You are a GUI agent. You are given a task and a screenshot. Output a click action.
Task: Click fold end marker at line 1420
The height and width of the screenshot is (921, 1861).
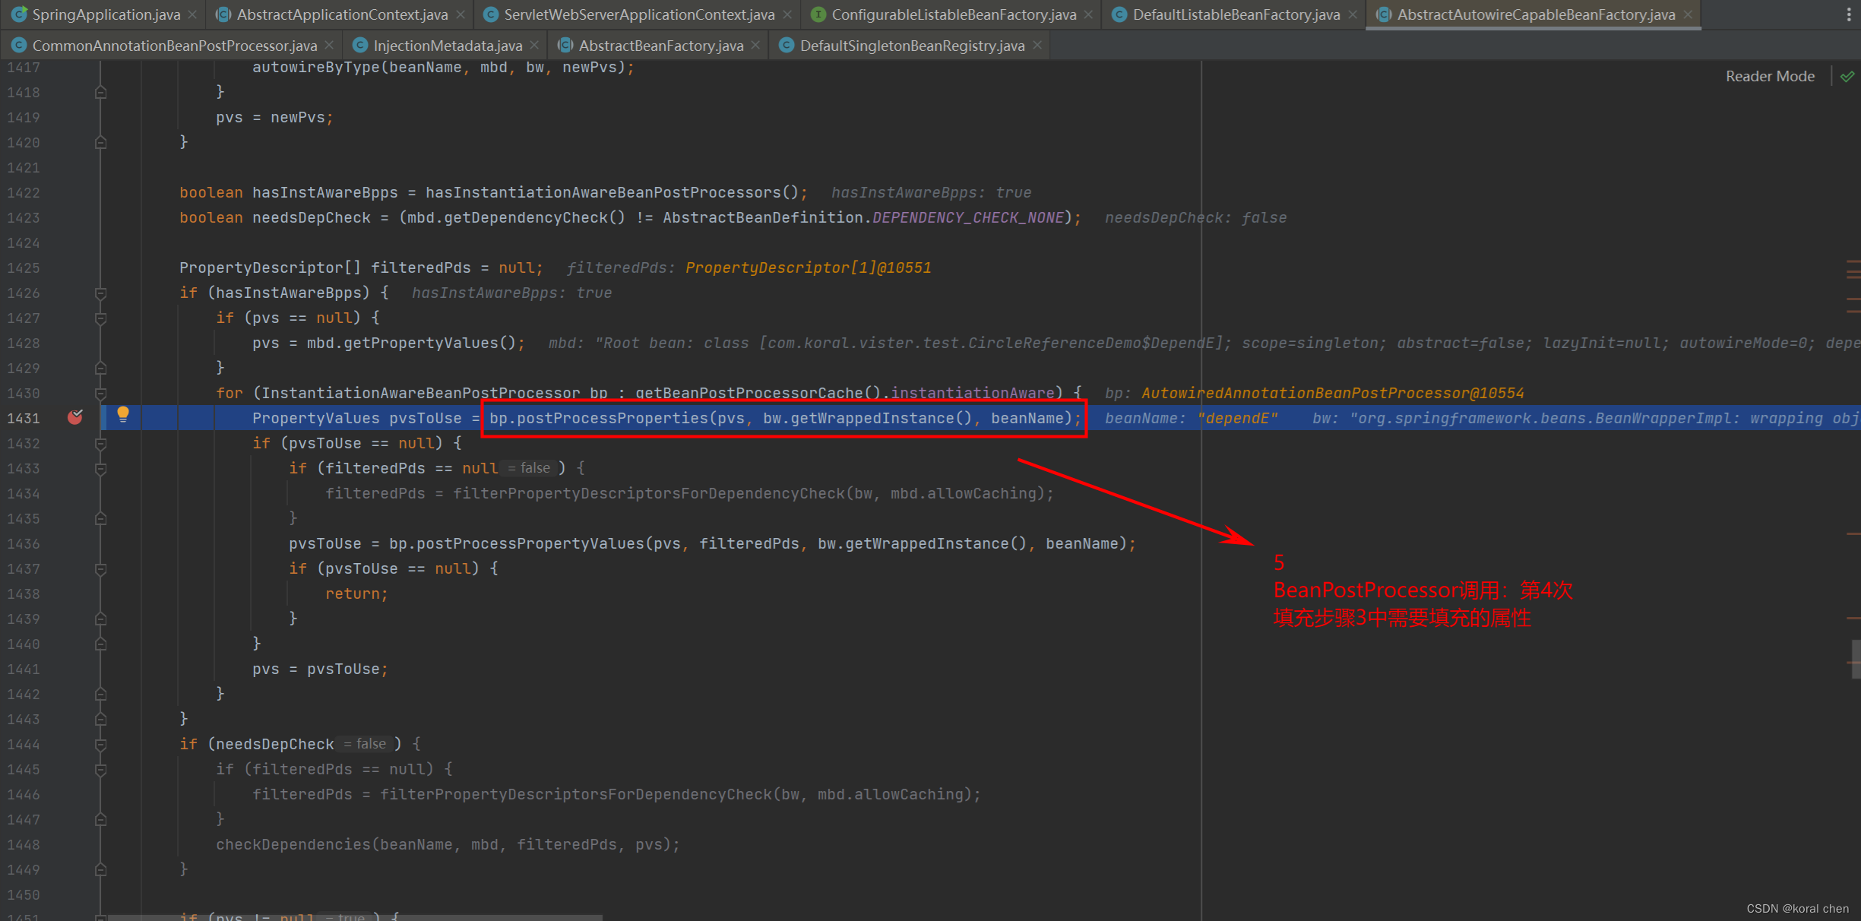coord(100,143)
